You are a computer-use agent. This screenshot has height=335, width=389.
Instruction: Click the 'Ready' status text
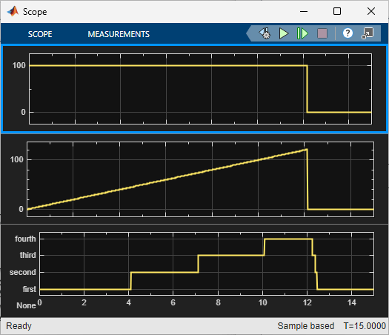[19, 326]
